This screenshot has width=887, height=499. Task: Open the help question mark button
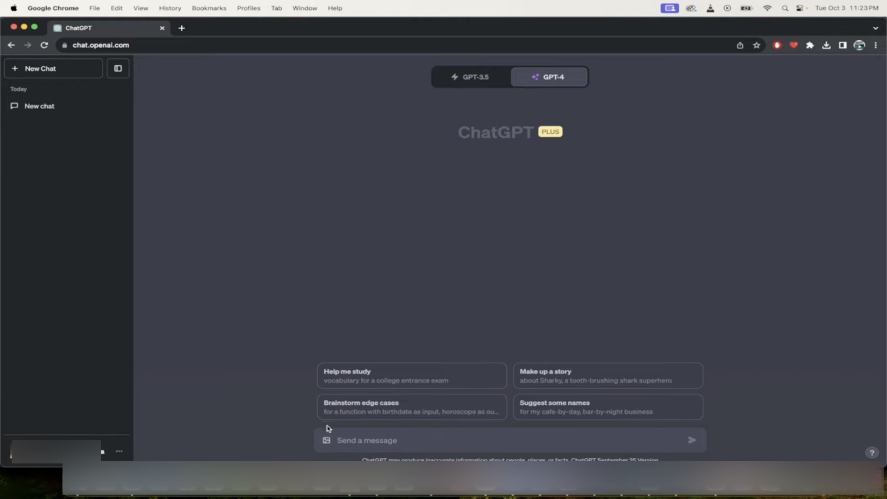point(872,453)
